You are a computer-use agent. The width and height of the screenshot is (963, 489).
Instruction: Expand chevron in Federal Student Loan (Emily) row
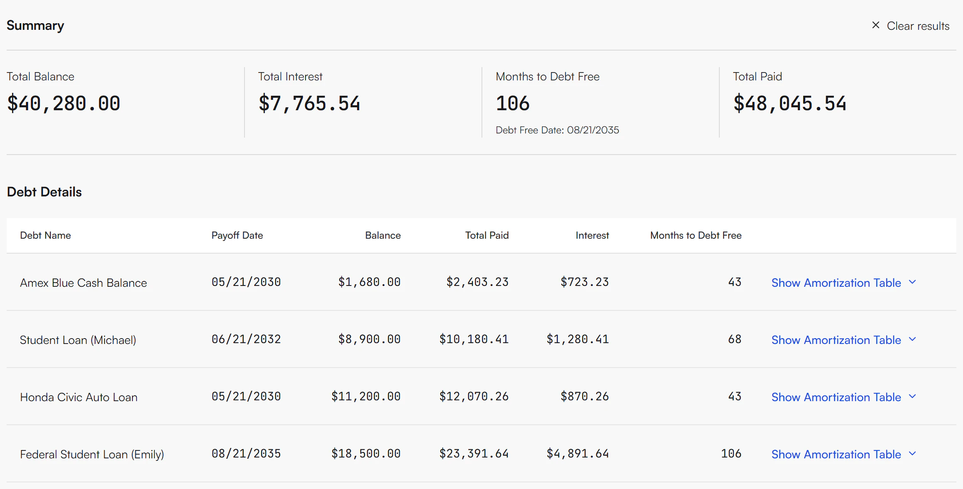pos(912,454)
